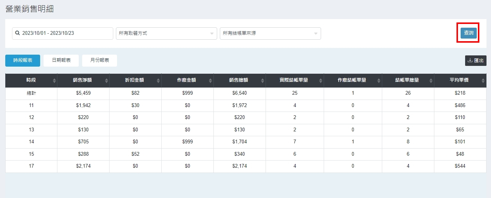Screen dimensions: 491x198
Task: Expand the 所有結帳單來源 dropdown
Action: click(270, 33)
